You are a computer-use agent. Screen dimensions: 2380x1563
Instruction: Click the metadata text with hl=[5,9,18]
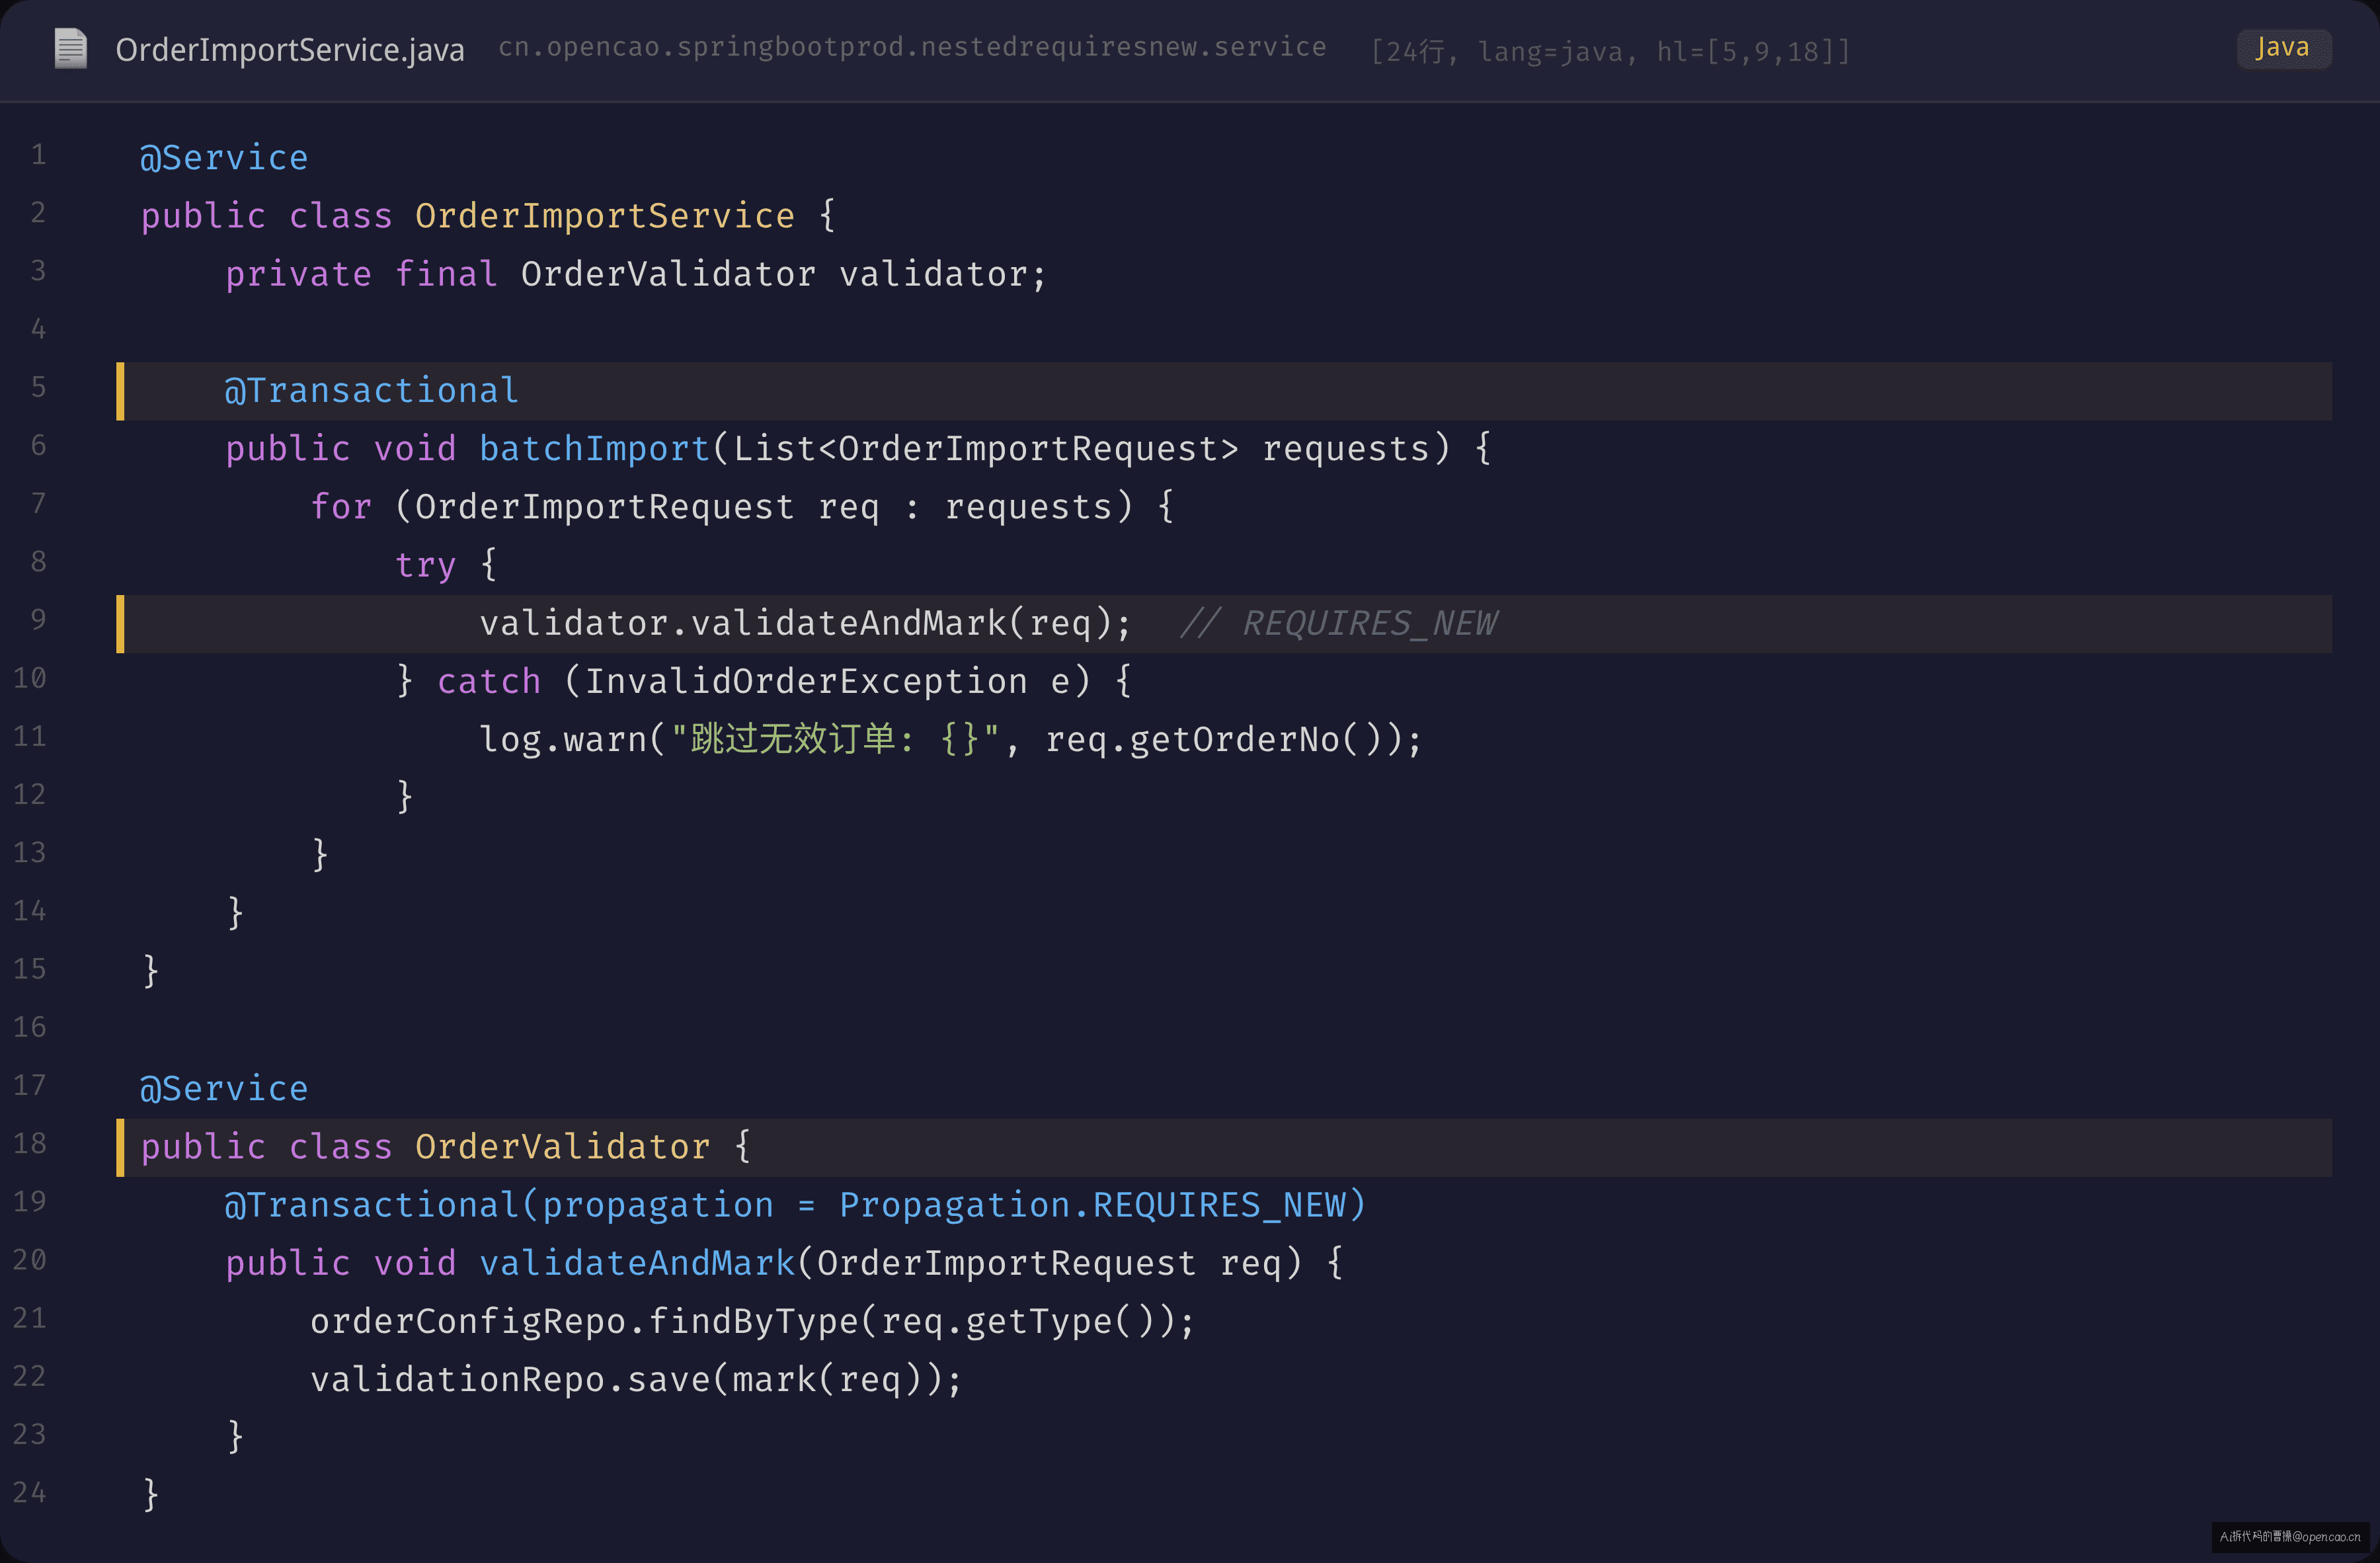pos(1610,51)
